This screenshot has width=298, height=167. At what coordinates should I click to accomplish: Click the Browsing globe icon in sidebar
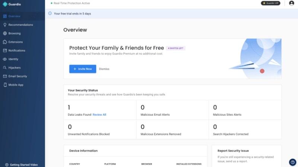click(5, 33)
